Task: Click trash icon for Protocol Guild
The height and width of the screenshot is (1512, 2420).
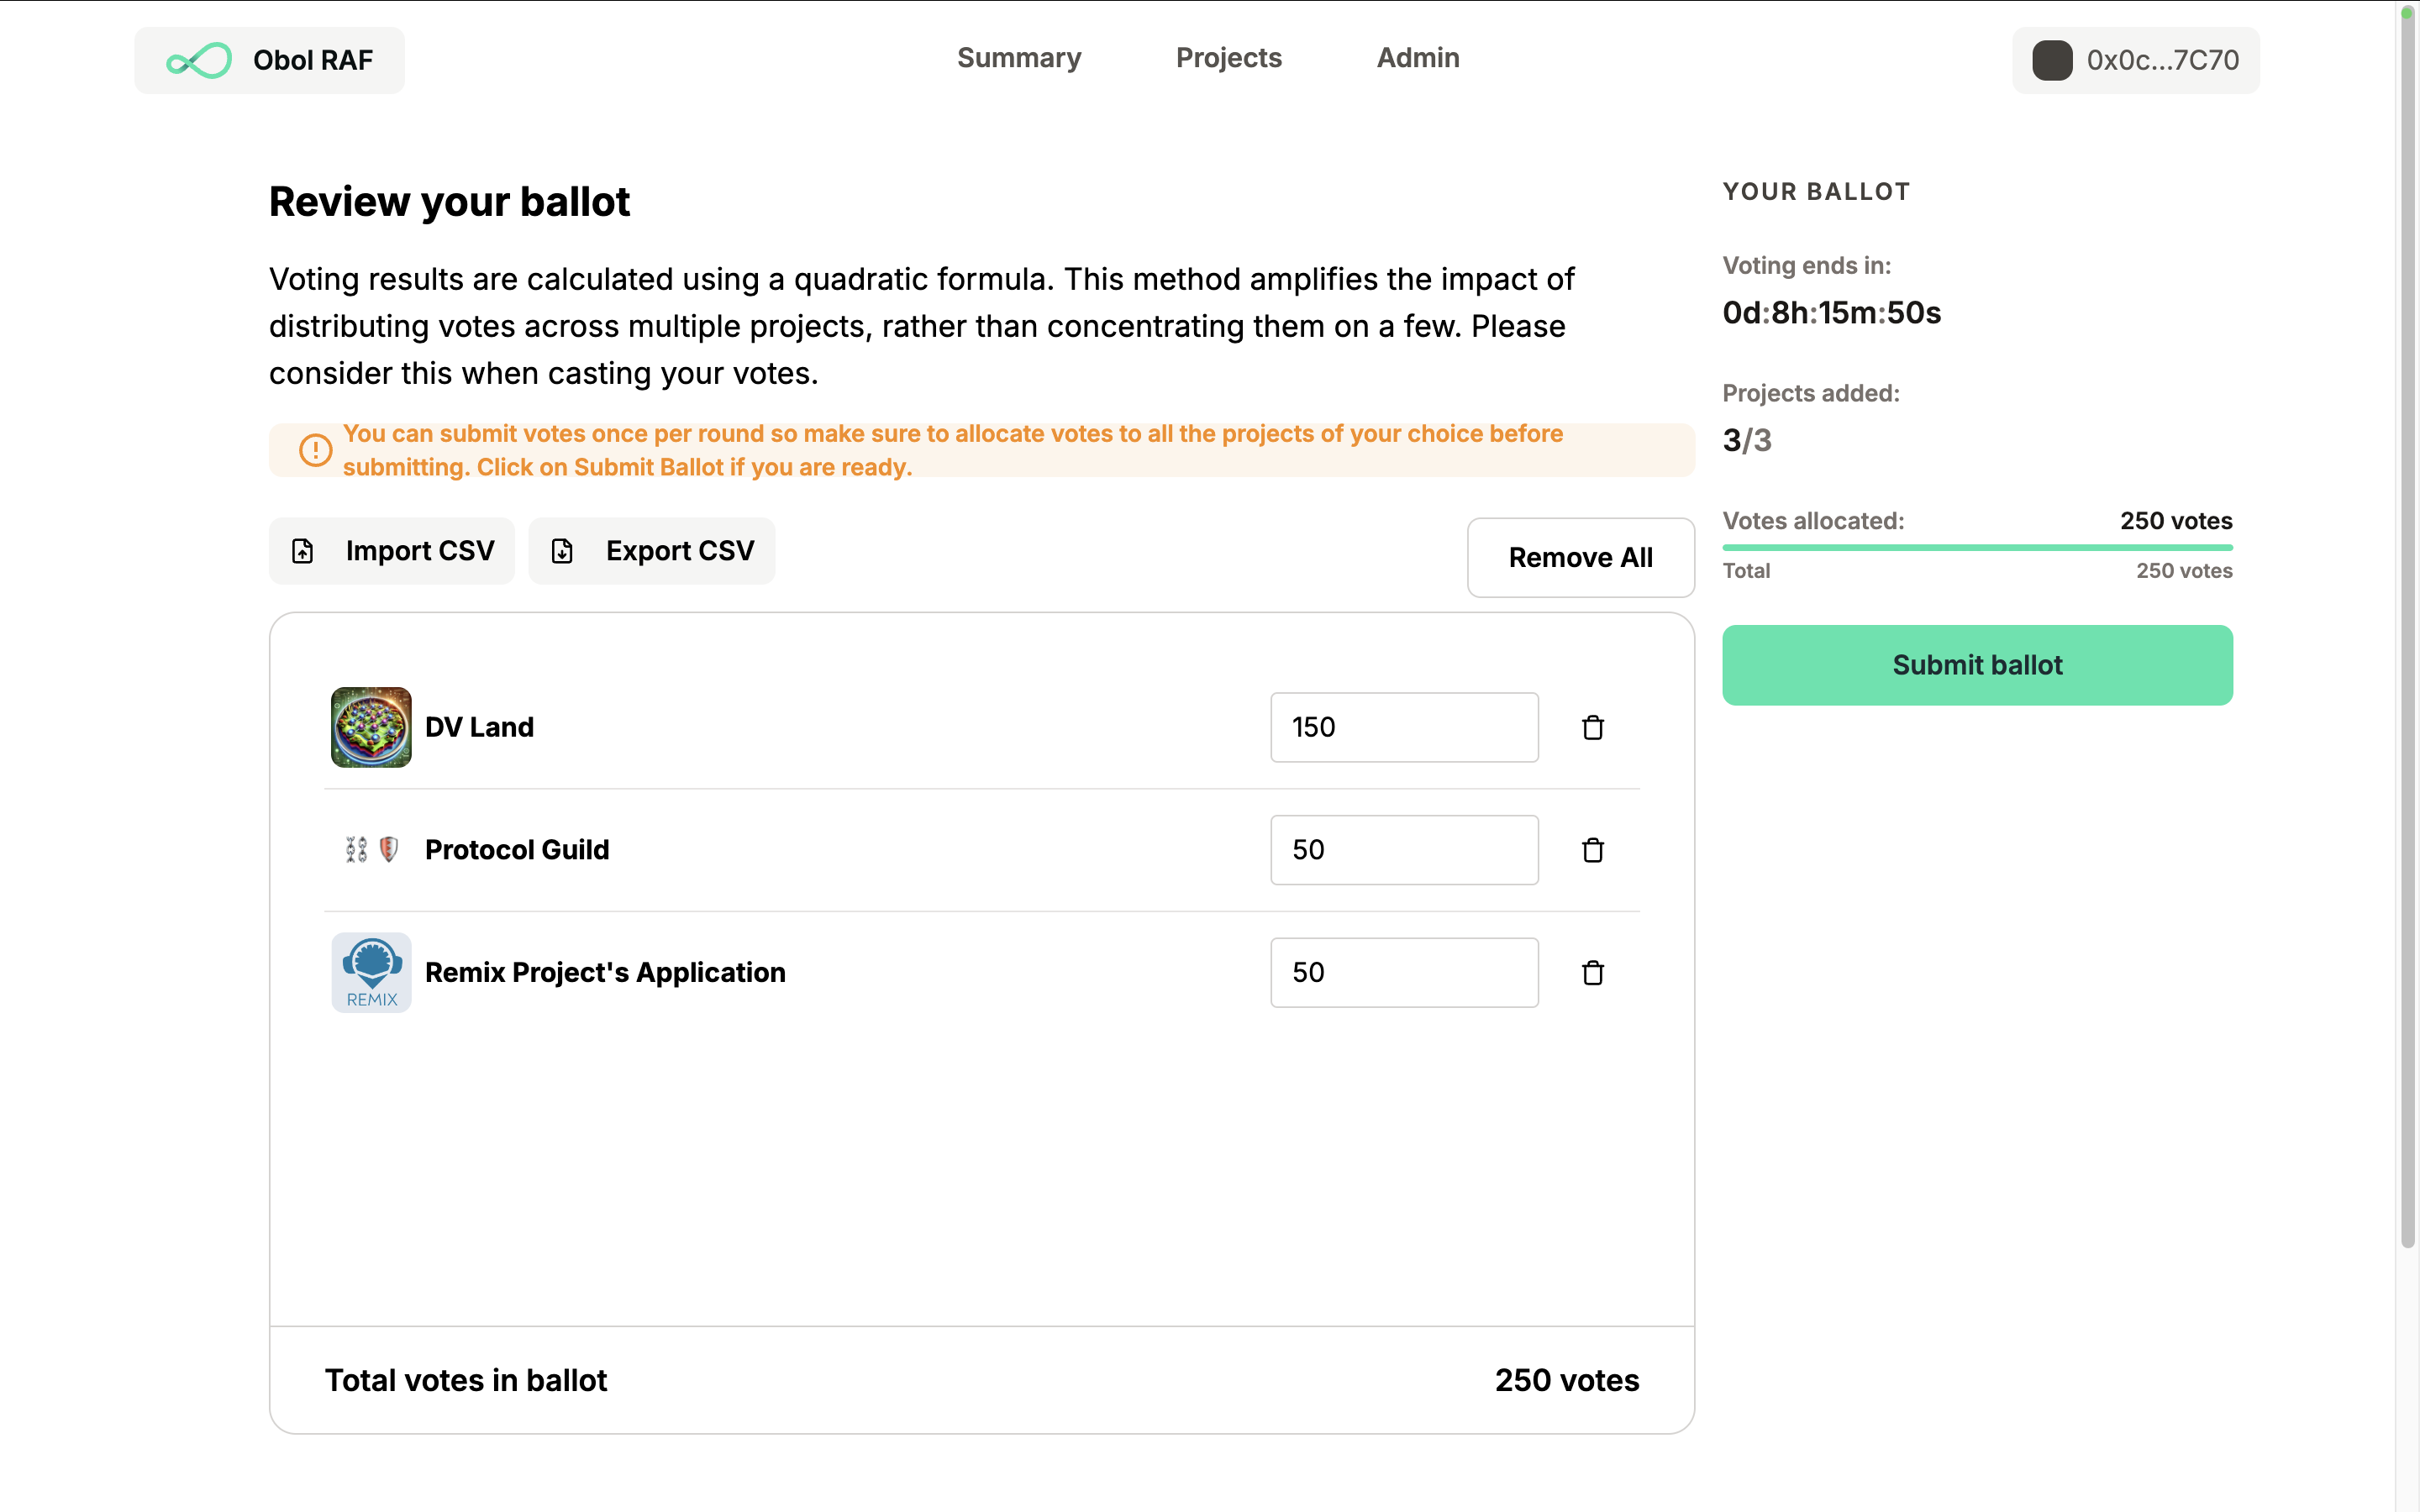Action: pyautogui.click(x=1592, y=850)
